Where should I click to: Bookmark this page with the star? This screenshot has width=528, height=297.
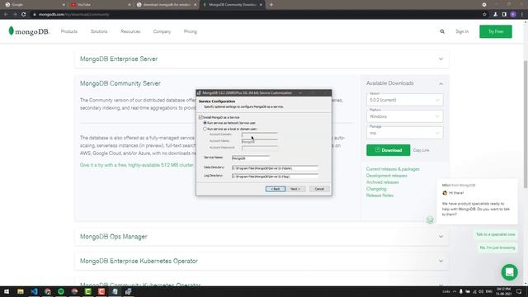click(x=484, y=15)
